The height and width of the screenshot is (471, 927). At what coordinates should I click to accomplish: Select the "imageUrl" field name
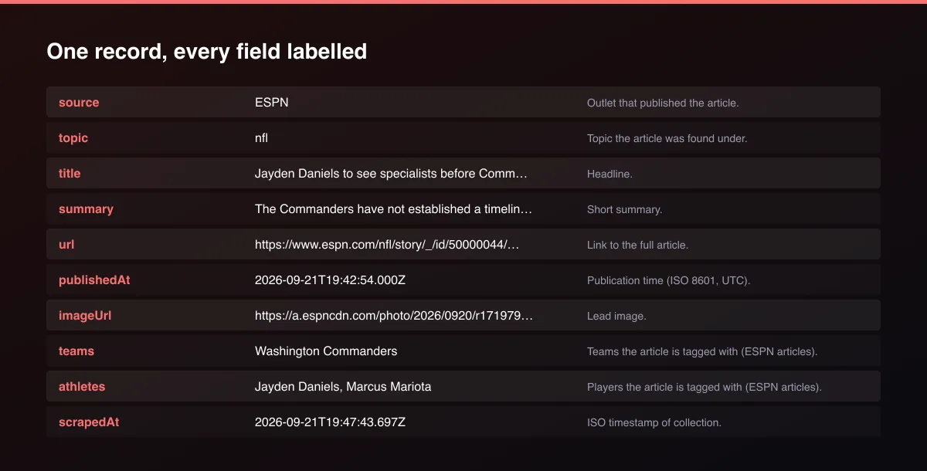click(85, 316)
